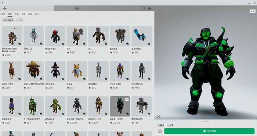
Task: Toggle the outlined filter chip
Action: (20, 20)
